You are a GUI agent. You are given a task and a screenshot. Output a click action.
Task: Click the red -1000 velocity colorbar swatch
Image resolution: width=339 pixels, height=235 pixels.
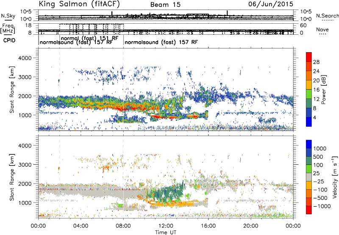(x=309, y=210)
